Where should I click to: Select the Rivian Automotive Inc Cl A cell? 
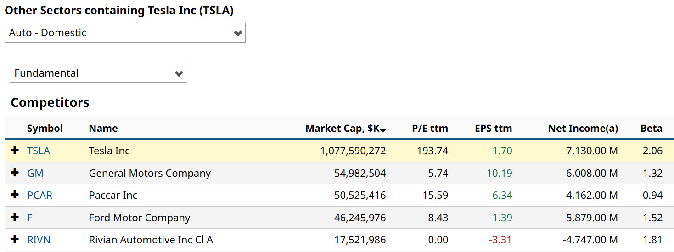[x=151, y=240]
